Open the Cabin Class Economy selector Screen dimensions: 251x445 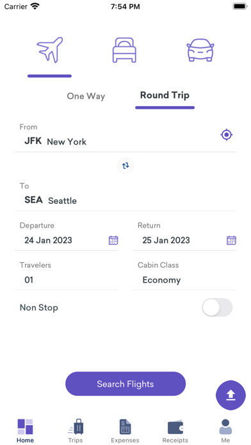pos(184,274)
